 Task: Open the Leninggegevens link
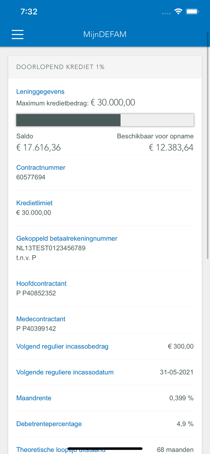pyautogui.click(x=40, y=91)
